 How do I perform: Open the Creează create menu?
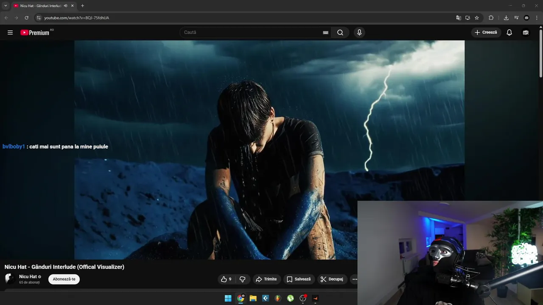[486, 33]
